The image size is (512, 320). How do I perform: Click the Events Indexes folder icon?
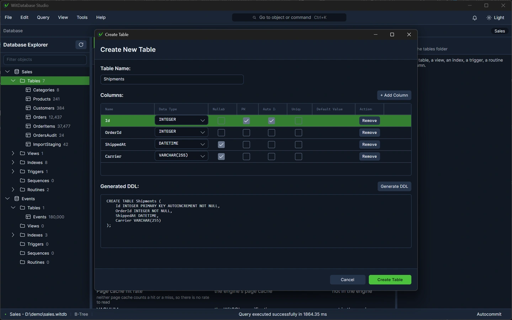click(22, 235)
